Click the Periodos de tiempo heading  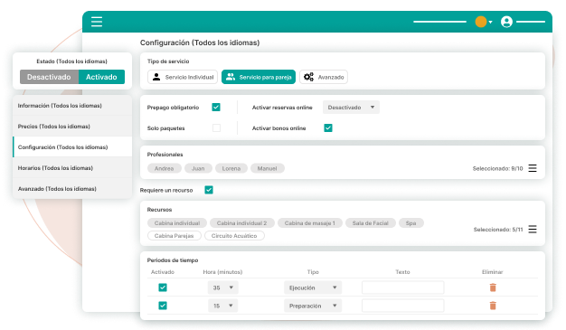point(173,260)
